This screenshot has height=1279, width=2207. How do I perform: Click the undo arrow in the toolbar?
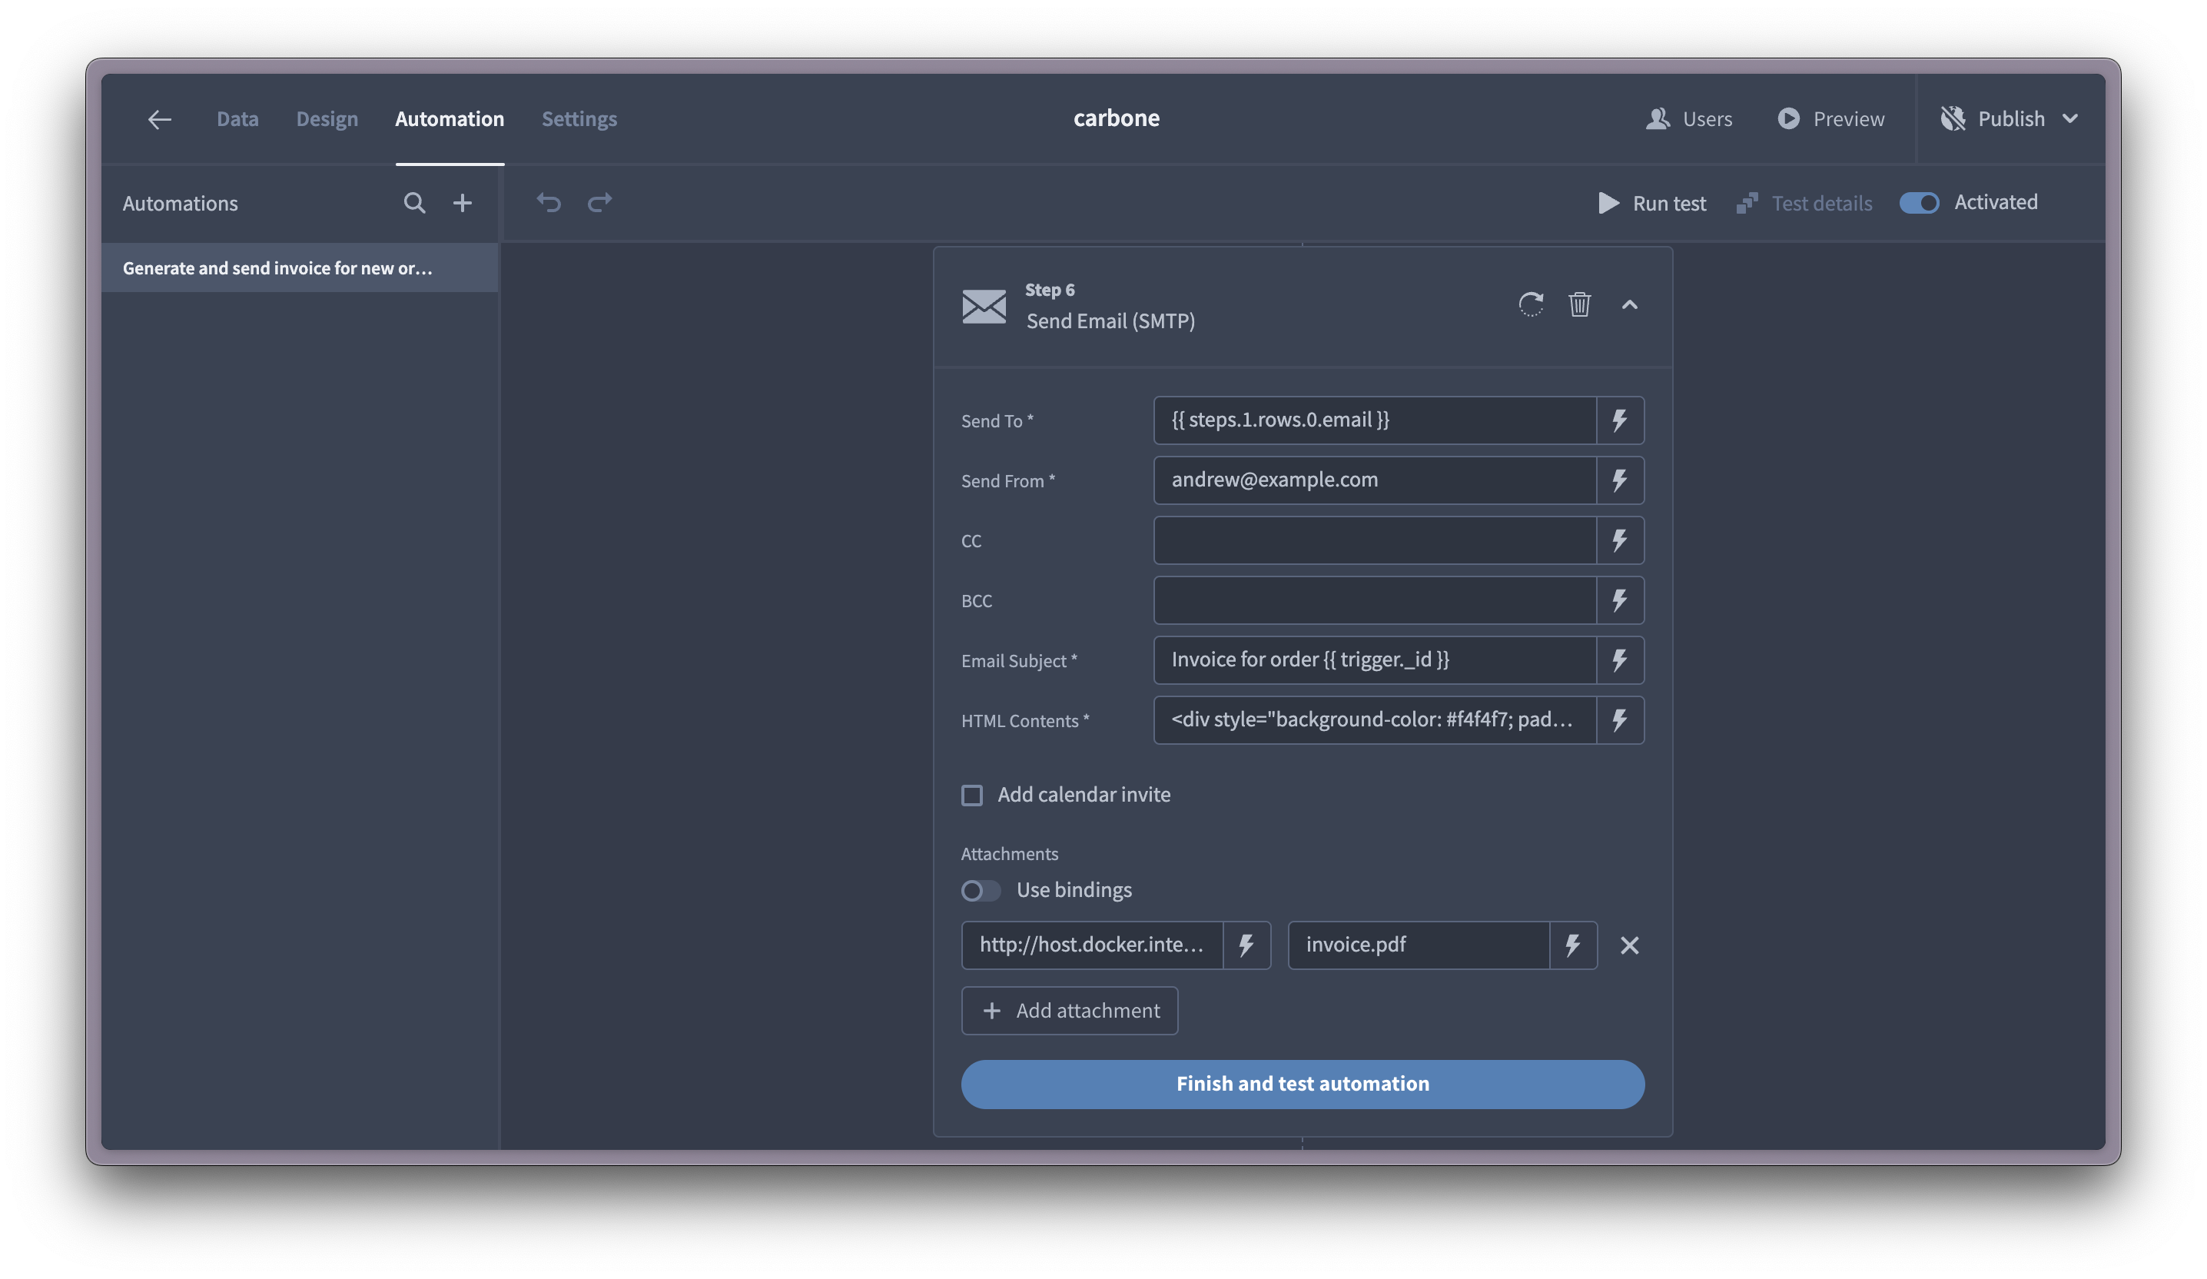(x=548, y=202)
